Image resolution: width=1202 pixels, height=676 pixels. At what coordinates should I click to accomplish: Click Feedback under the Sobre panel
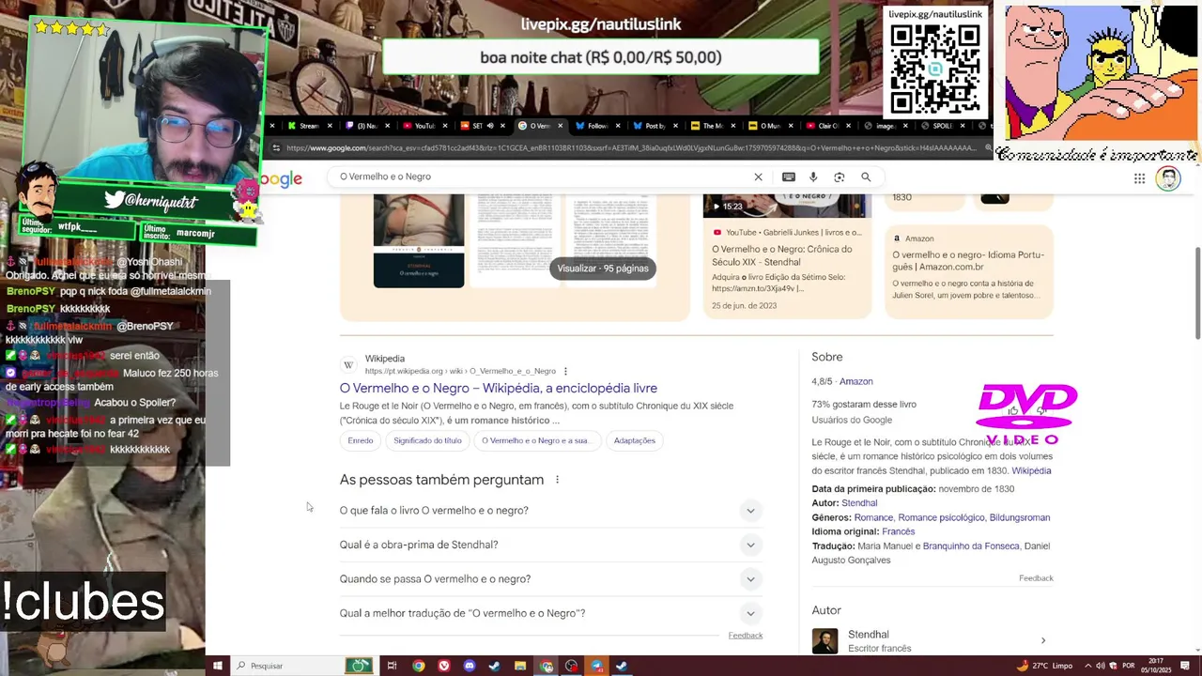tap(1036, 578)
